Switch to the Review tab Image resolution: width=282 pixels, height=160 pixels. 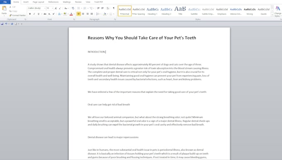[78, 2]
